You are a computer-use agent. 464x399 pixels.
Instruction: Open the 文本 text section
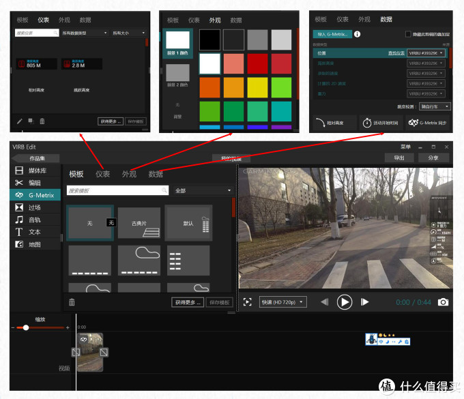(35, 232)
